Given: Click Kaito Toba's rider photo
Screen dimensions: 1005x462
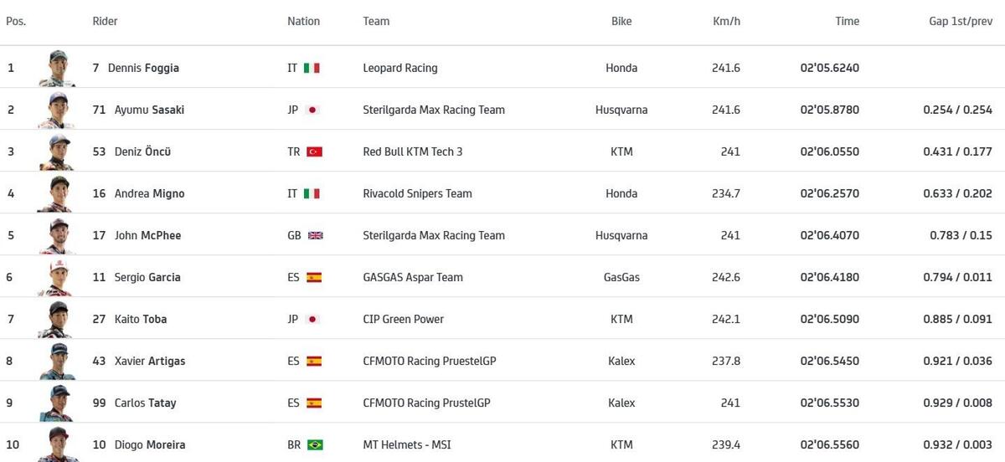Looking at the screenshot, I should (57, 319).
